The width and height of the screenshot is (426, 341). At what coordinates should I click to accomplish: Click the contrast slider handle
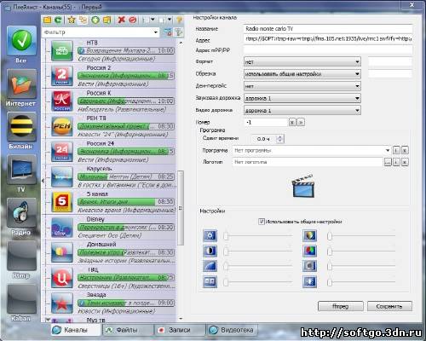click(226, 251)
